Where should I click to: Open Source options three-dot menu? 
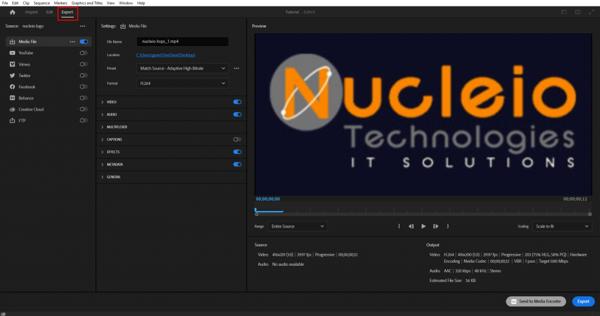pyautogui.click(x=83, y=26)
